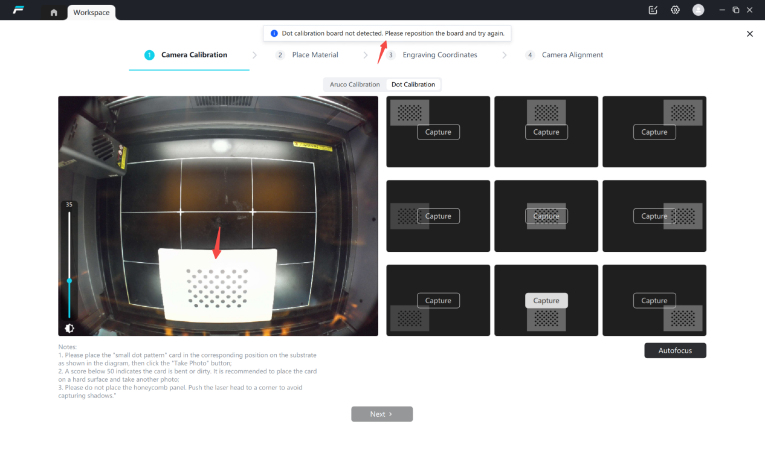This screenshot has width=765, height=453.
Task: Click the center position capture thumbnail
Action: point(546,216)
